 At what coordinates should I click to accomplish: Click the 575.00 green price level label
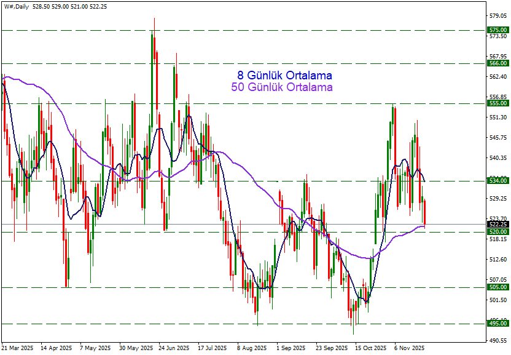[x=497, y=30]
